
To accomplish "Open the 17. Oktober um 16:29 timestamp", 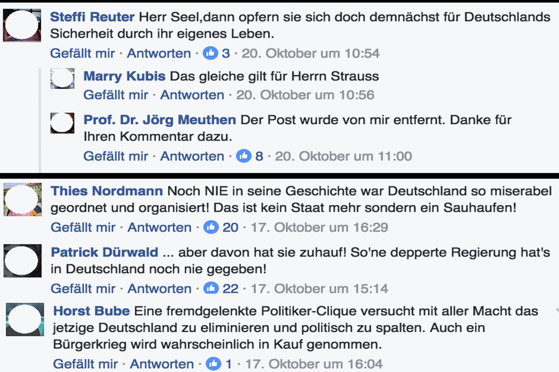I will click(319, 227).
